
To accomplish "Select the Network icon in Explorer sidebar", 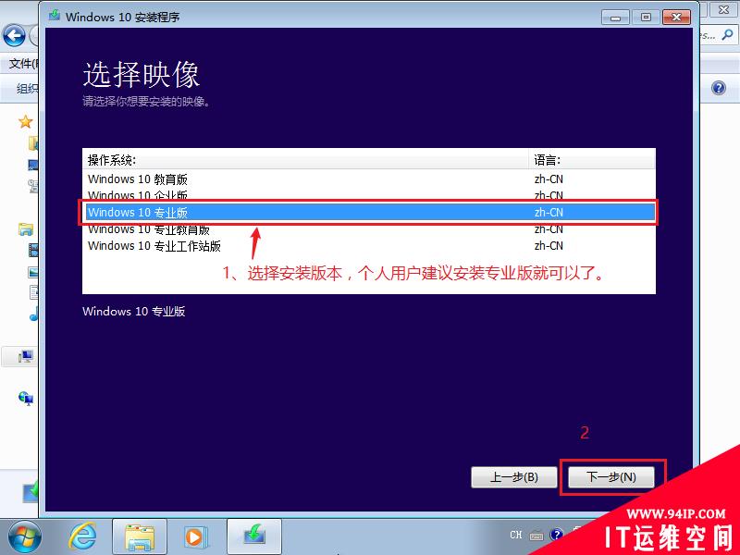I will tap(26, 398).
